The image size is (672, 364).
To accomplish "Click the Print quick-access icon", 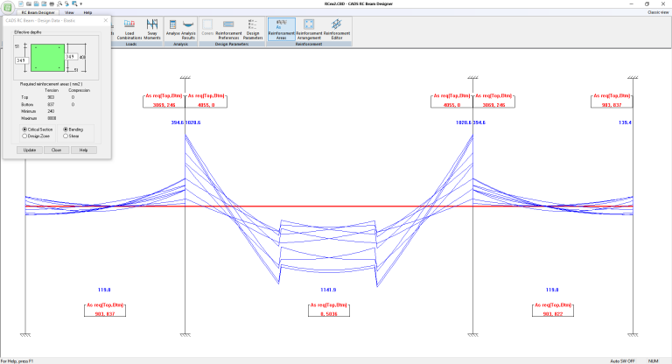I will [52, 3].
